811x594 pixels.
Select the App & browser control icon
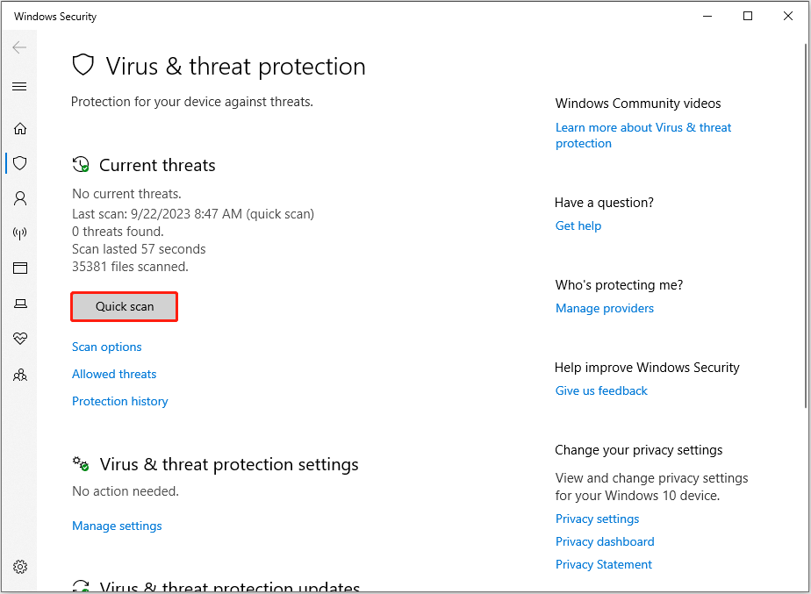(x=20, y=268)
